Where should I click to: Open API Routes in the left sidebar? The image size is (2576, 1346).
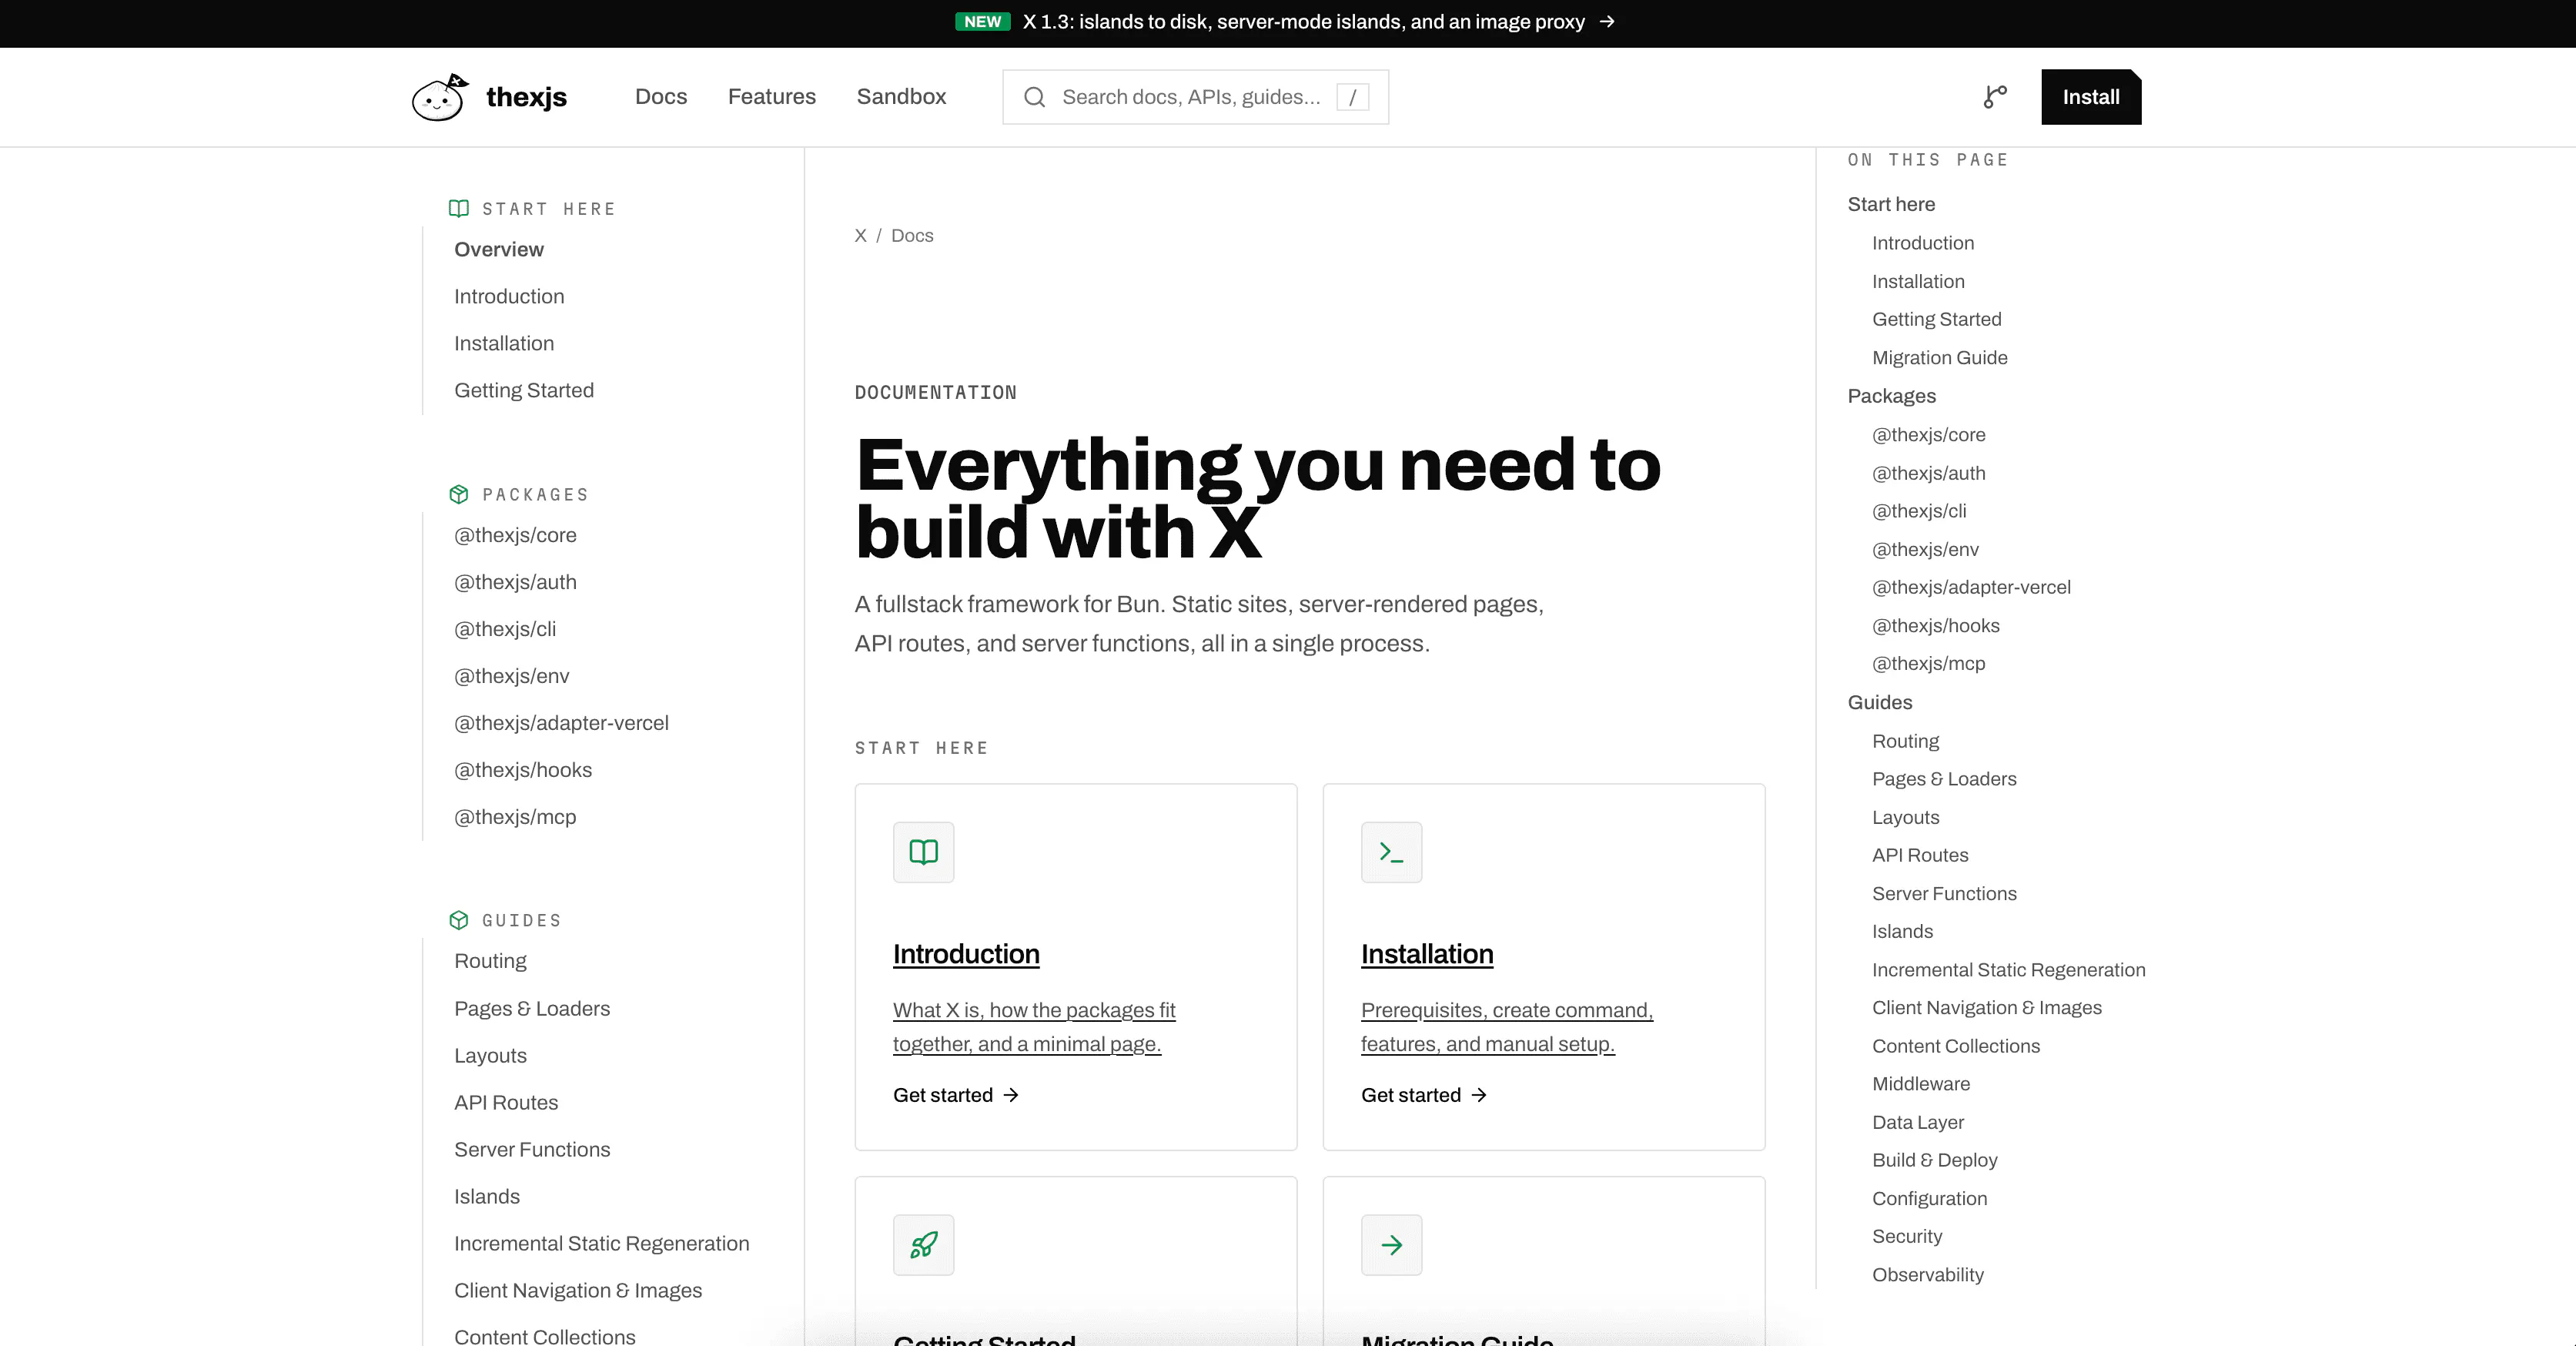(x=506, y=1103)
